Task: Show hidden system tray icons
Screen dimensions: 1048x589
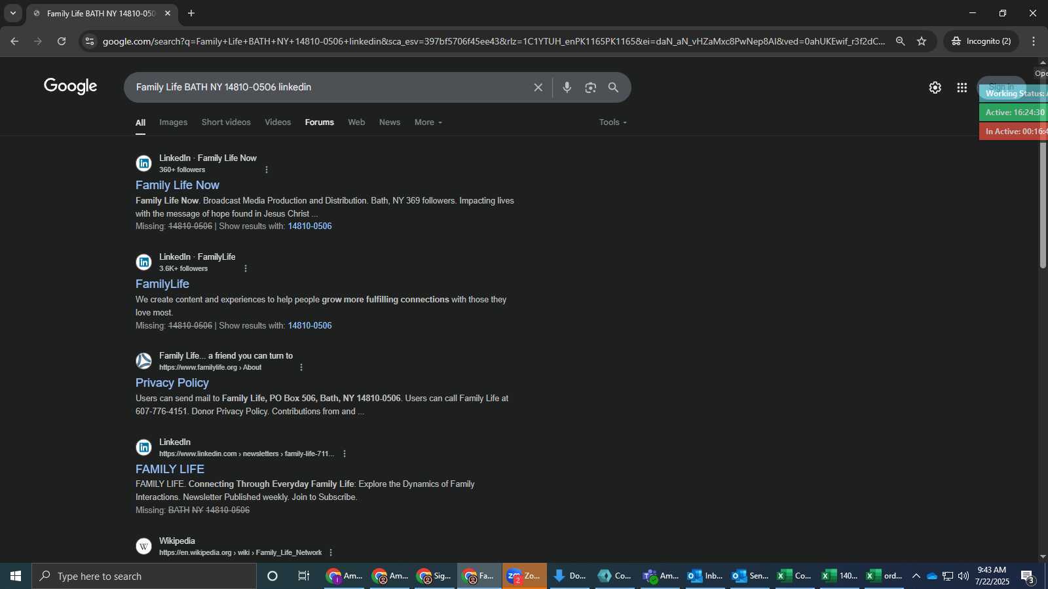Action: click(916, 576)
